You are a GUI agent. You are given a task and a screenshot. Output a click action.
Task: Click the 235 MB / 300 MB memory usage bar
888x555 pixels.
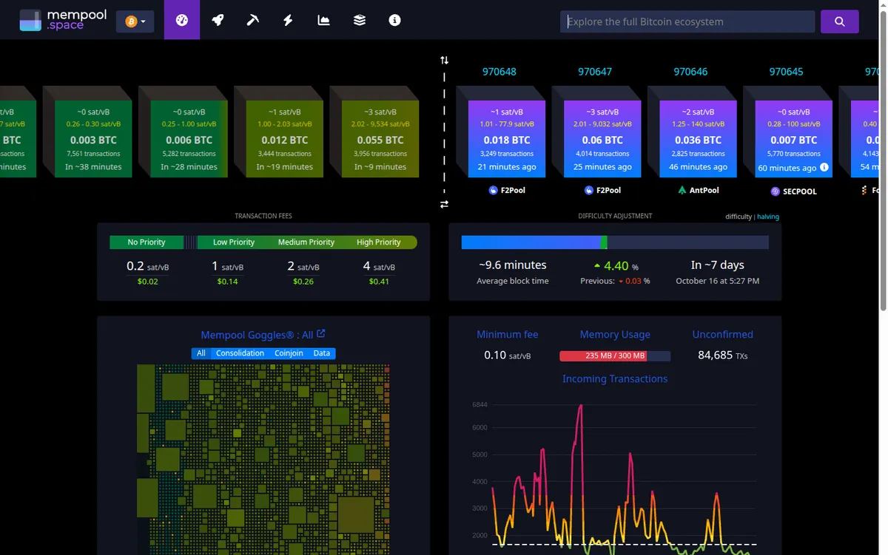(615, 355)
